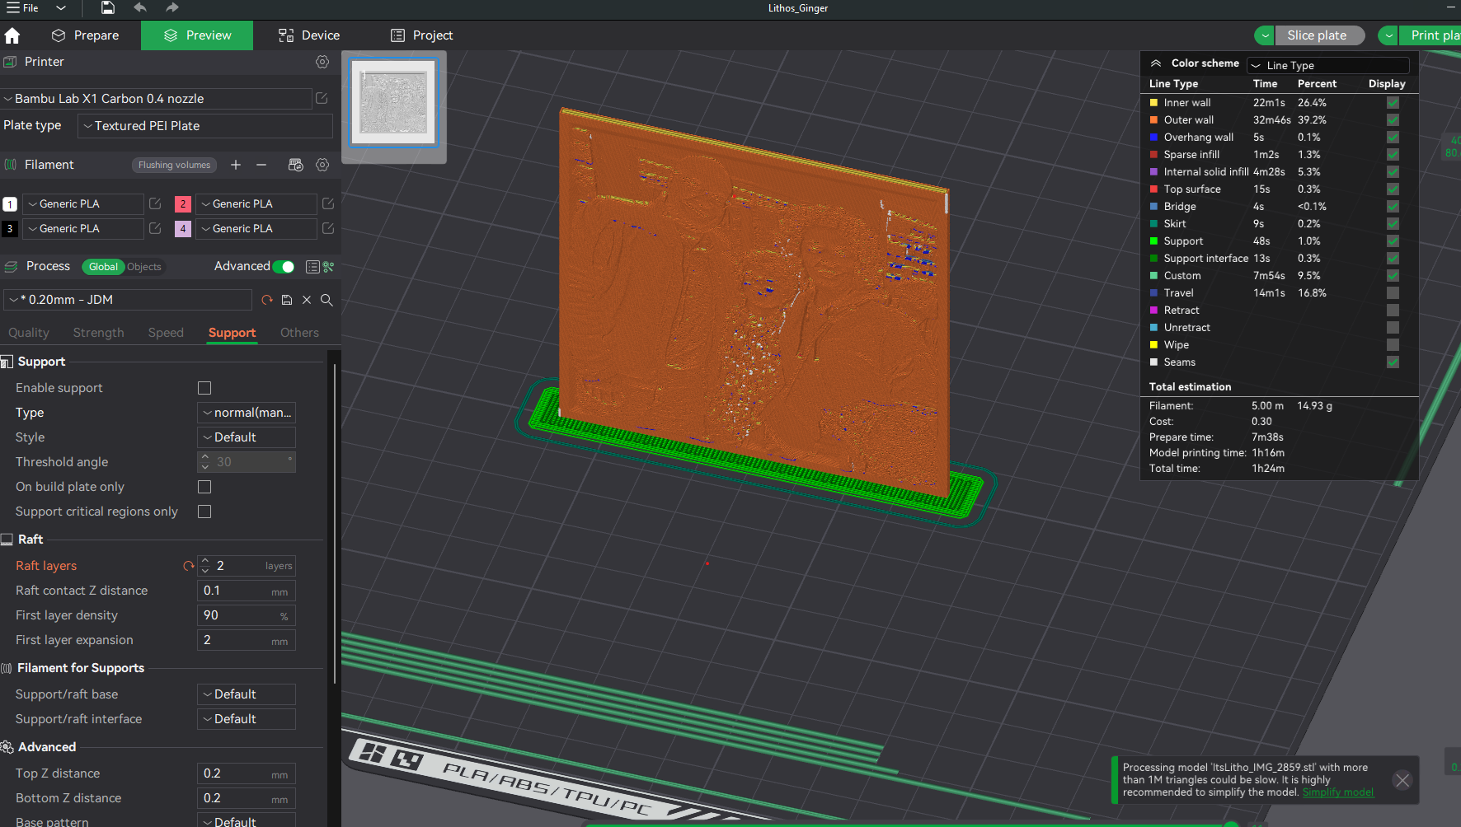Open the Line Type color scheme dropdown
Viewport: 1461px width, 827px height.
[x=1327, y=65]
